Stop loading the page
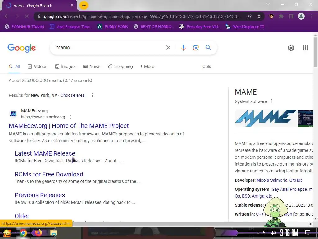This screenshot has height=239, width=318. click(27, 16)
